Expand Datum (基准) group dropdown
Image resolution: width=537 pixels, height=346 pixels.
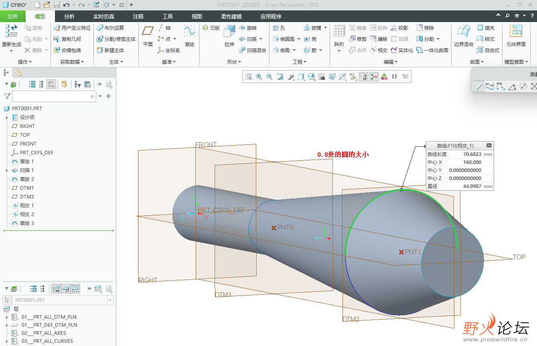point(169,62)
